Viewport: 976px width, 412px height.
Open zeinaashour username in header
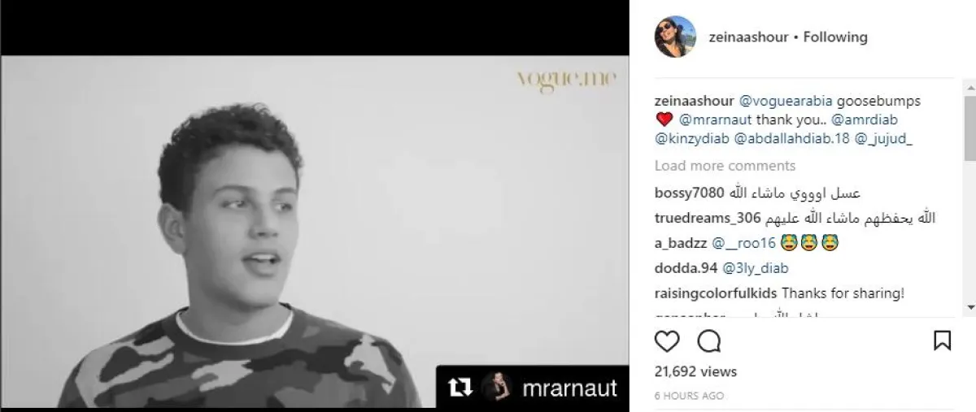[721, 37]
